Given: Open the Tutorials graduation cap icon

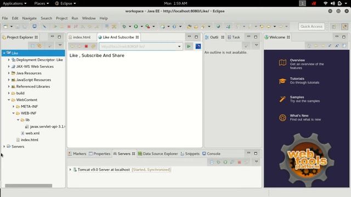Looking at the screenshot, I should [282, 81].
